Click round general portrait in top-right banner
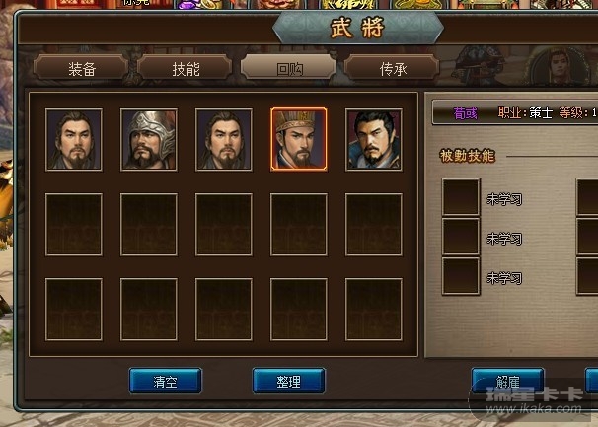598x427 pixels. coord(560,65)
